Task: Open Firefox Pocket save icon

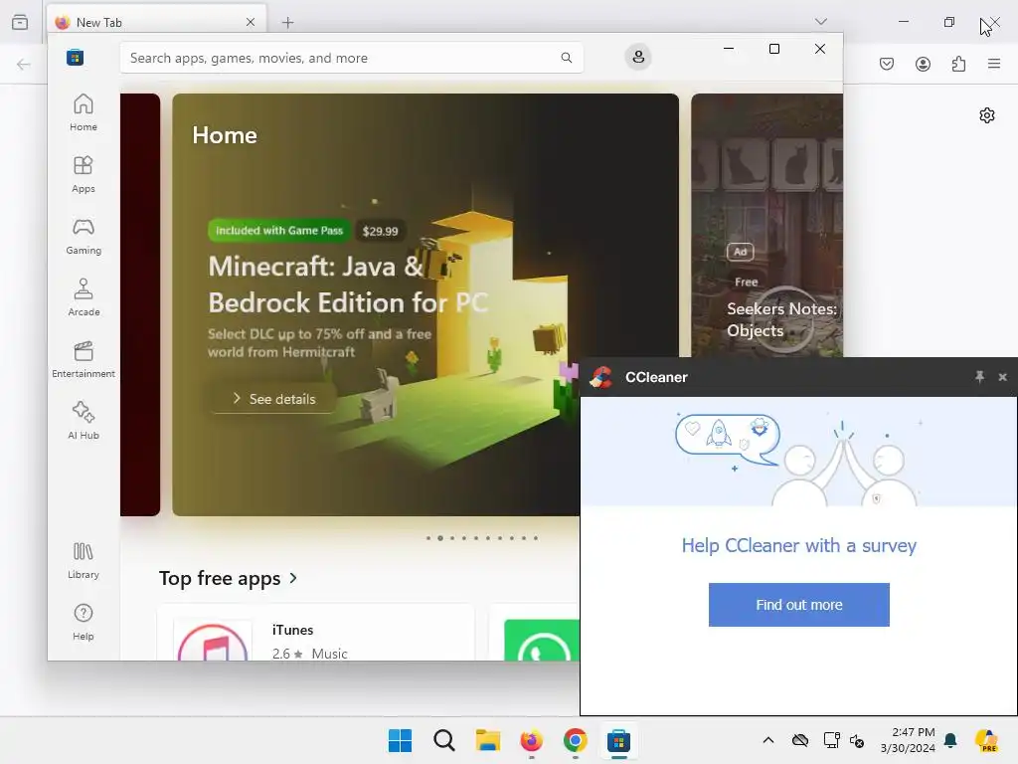Action: coord(886,64)
